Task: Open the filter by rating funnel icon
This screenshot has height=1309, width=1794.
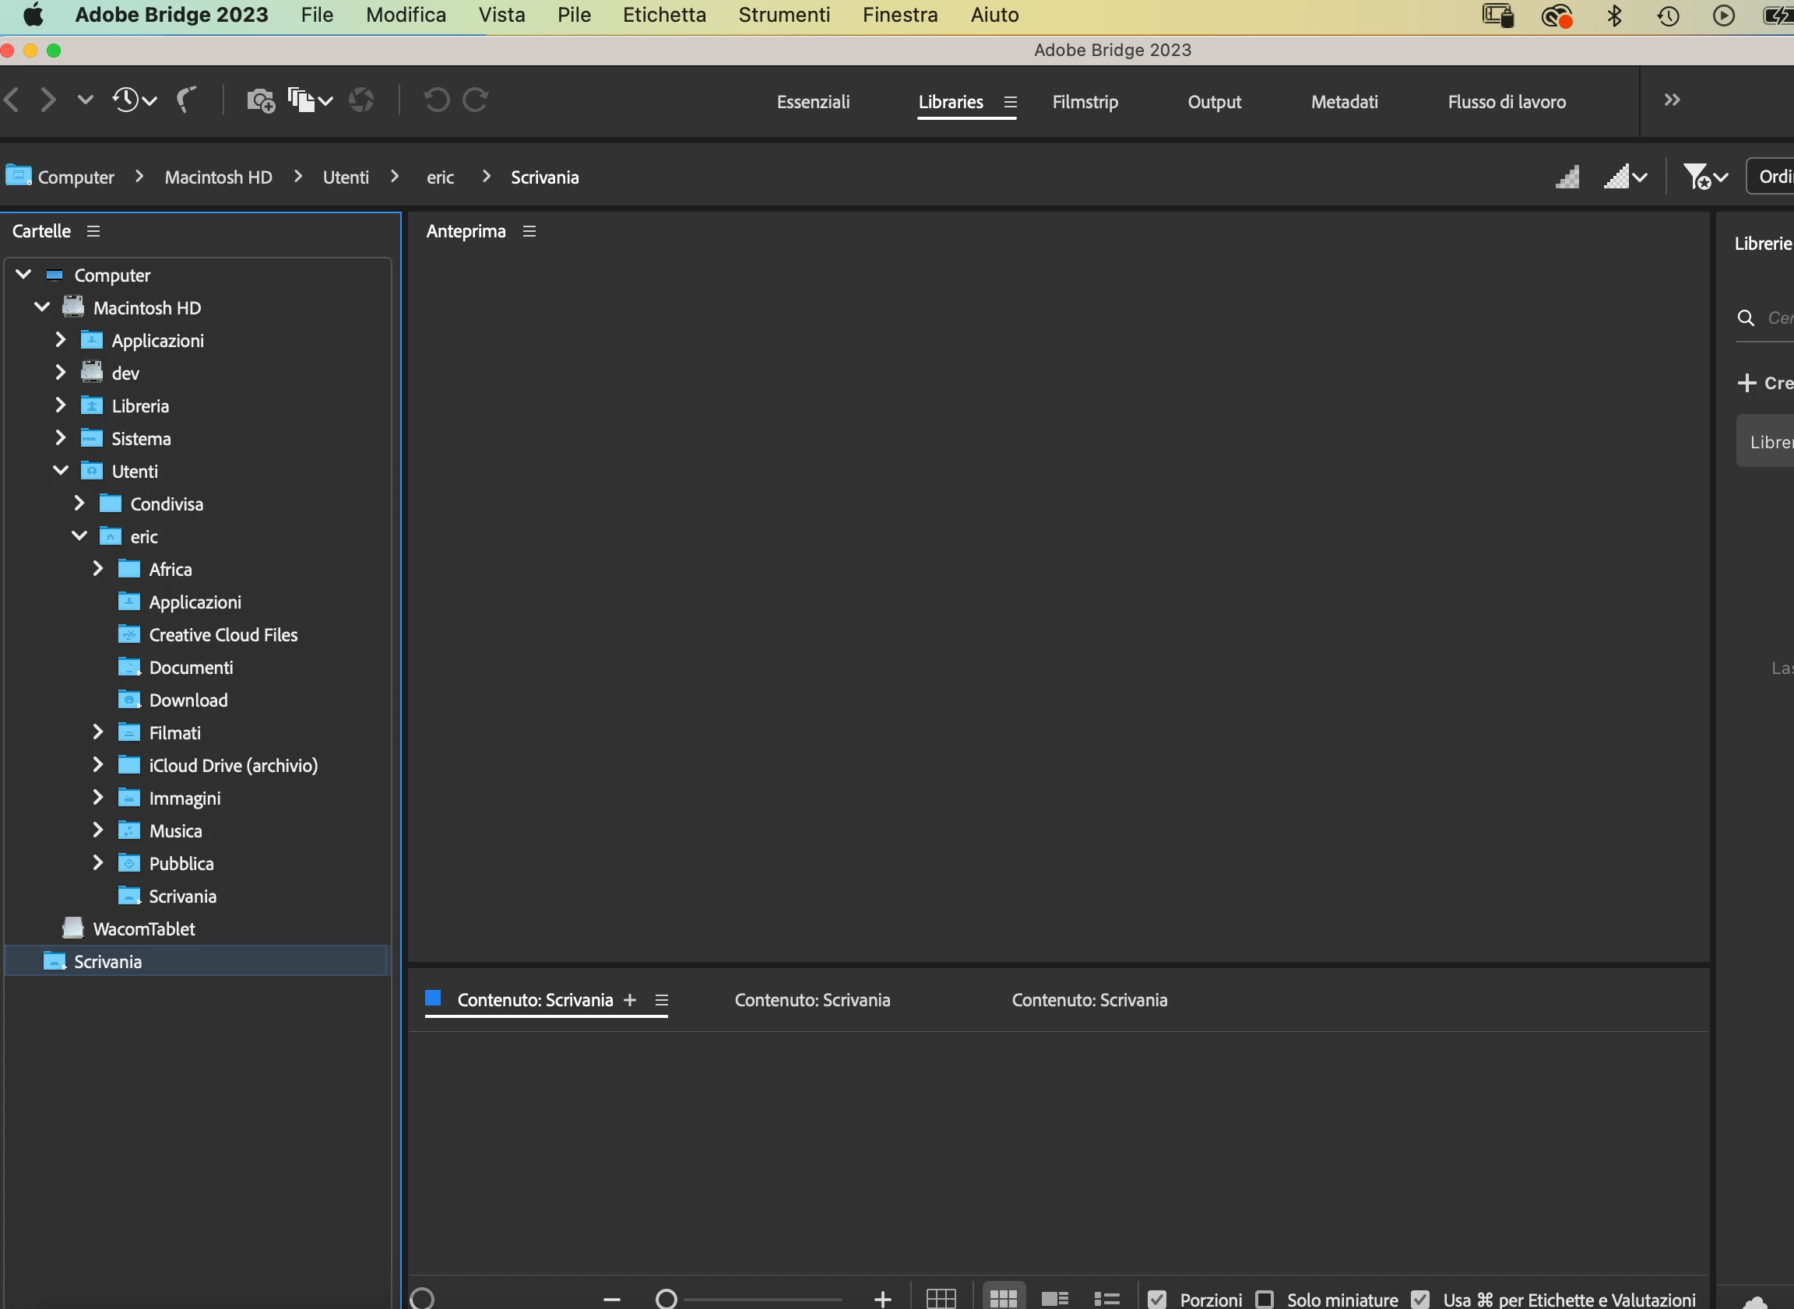Action: pyautogui.click(x=1697, y=177)
